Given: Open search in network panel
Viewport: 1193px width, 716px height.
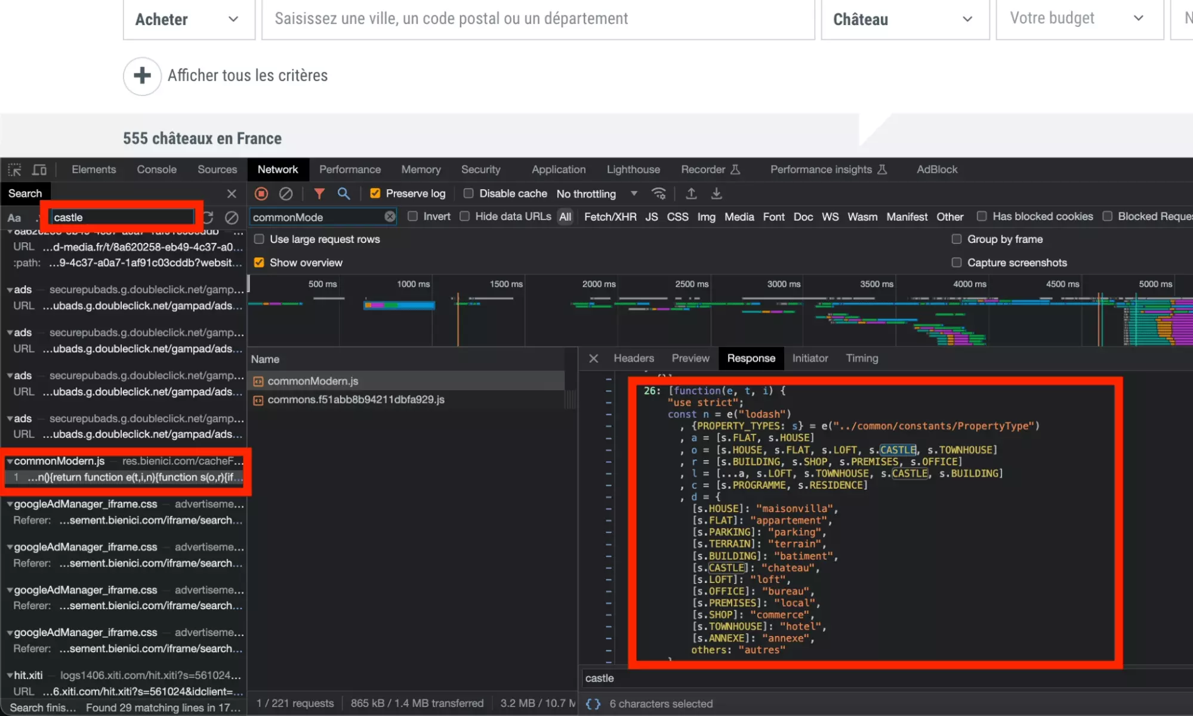Looking at the screenshot, I should [x=344, y=193].
